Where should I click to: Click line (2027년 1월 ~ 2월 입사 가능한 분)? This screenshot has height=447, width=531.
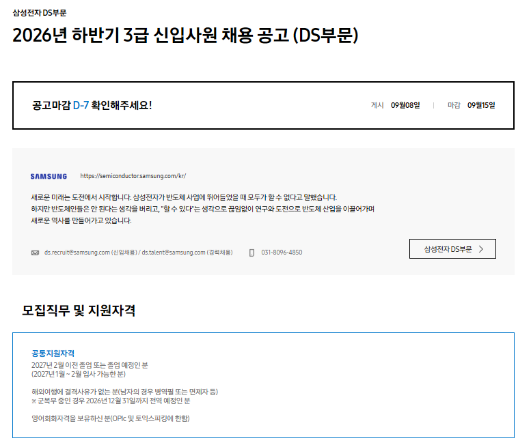pos(79,374)
